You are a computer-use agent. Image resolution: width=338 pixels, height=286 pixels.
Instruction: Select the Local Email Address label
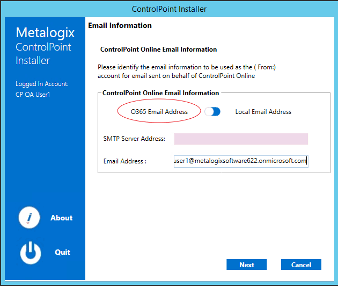263,112
